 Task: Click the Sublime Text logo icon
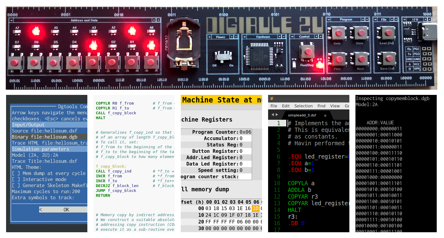pyautogui.click(x=272, y=99)
